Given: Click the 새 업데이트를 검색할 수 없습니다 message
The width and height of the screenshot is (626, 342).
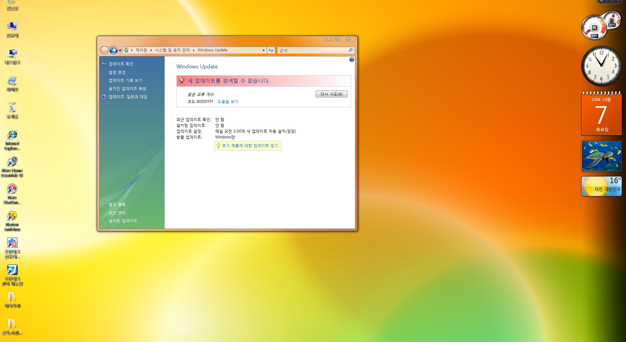Looking at the screenshot, I should [229, 81].
